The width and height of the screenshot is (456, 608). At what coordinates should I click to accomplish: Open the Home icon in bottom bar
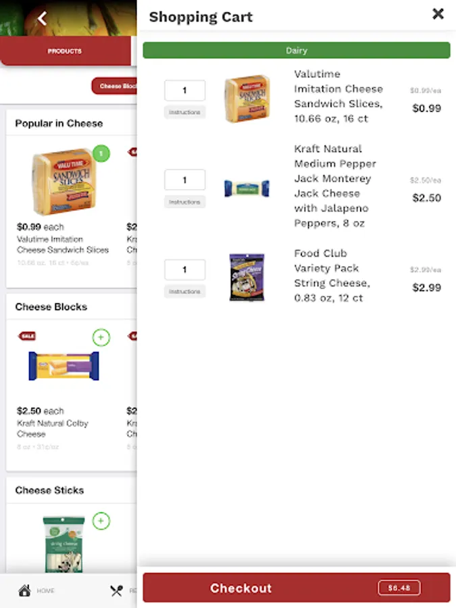click(x=25, y=590)
